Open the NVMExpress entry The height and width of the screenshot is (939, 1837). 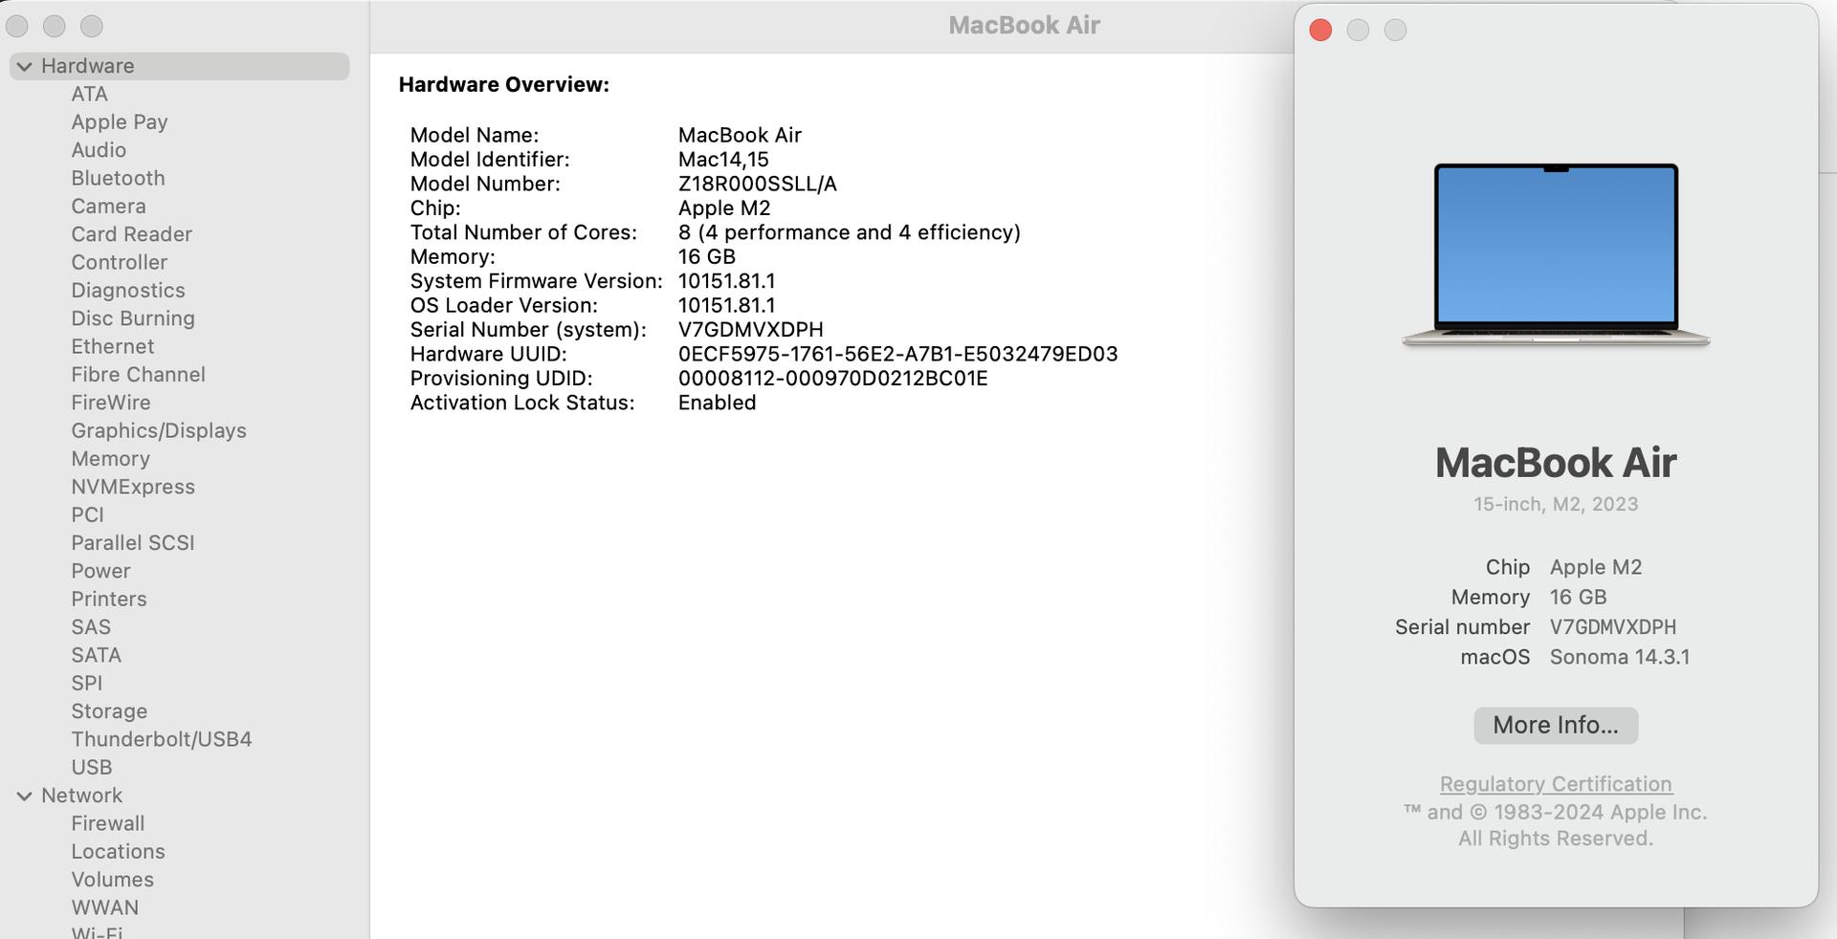(x=133, y=487)
